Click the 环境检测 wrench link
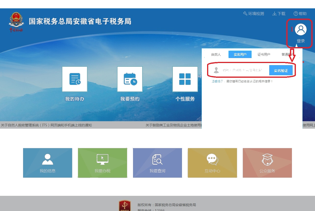 tap(253, 14)
